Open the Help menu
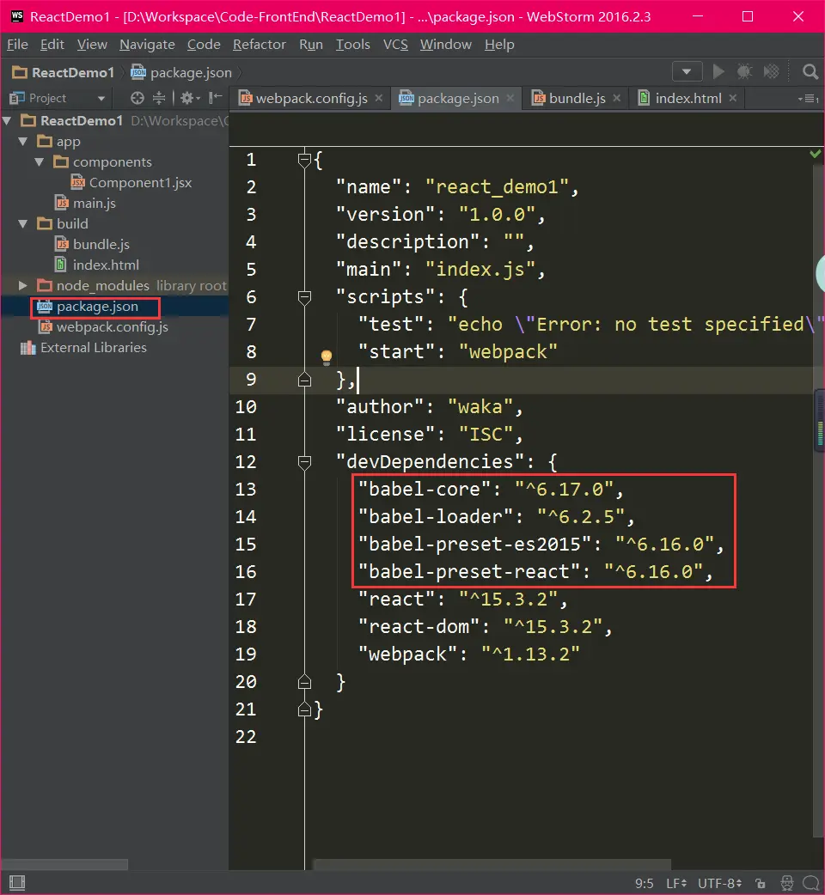 499,45
